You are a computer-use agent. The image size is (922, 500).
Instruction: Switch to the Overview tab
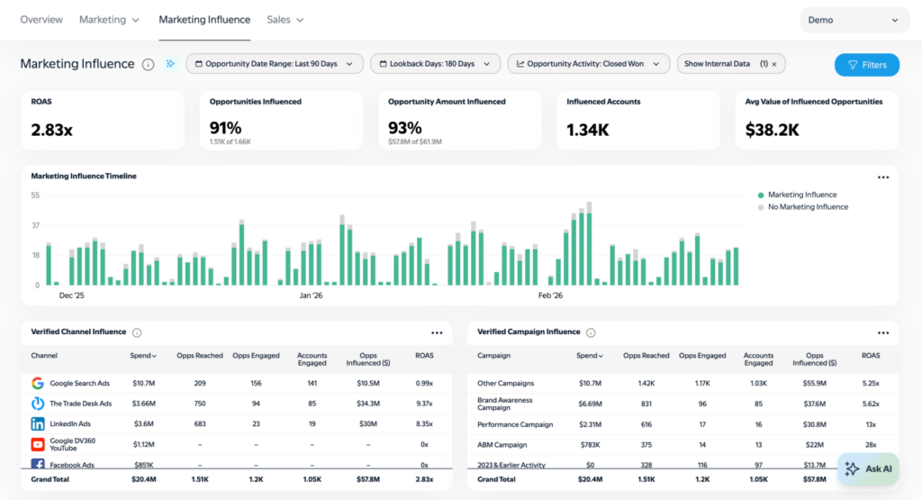(41, 20)
